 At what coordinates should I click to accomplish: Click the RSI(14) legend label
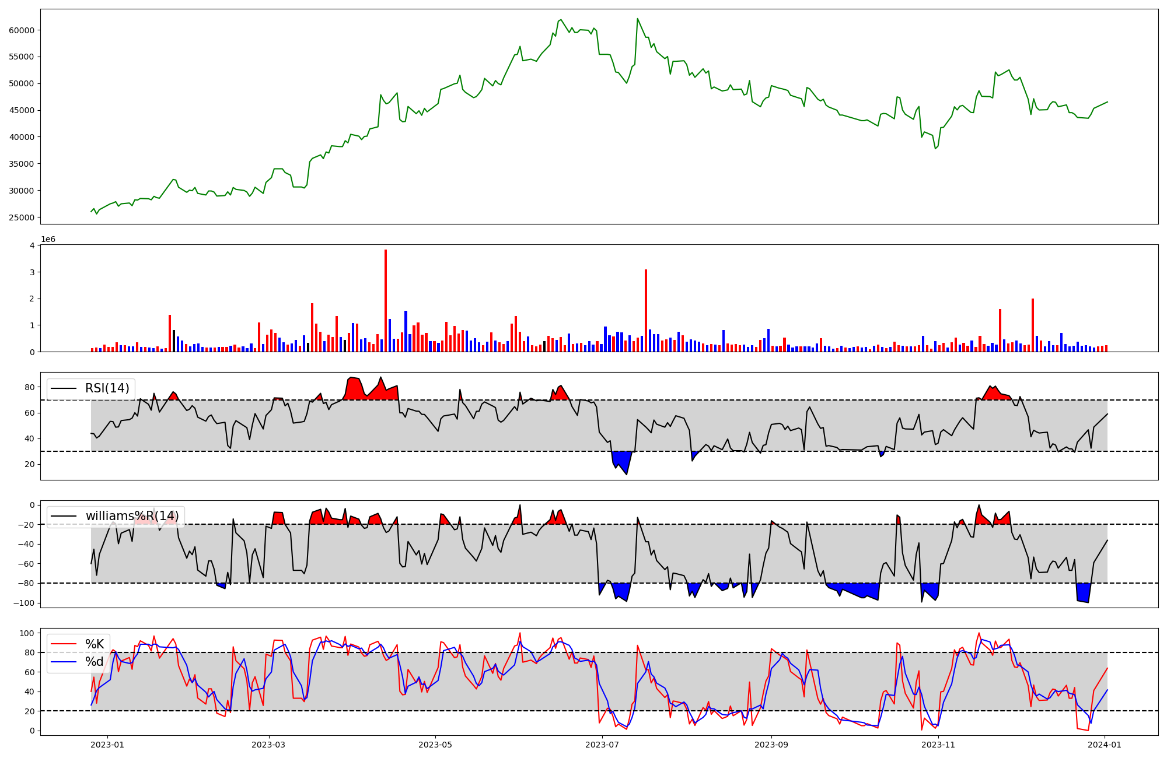click(x=107, y=388)
